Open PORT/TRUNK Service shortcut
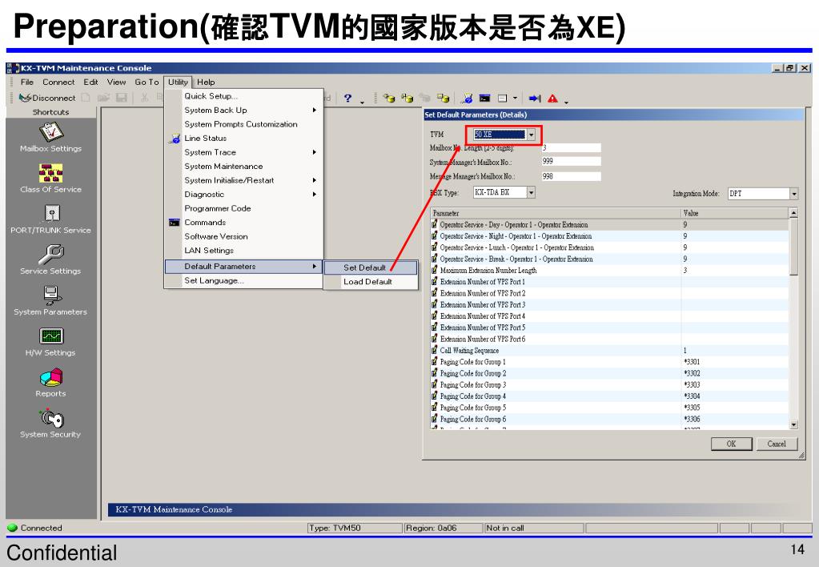 coord(50,219)
